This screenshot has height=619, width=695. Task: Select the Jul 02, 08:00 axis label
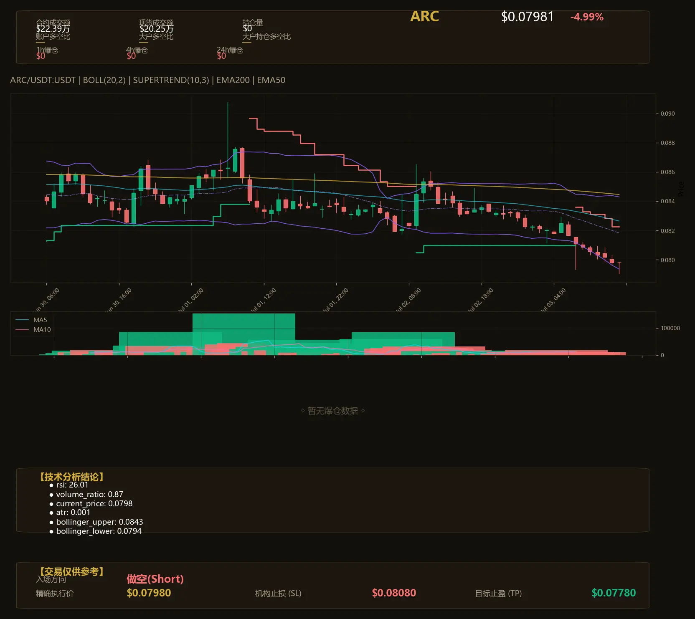(408, 300)
